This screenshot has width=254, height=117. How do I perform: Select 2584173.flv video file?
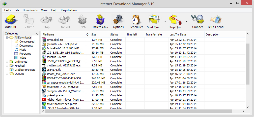click(143, 70)
